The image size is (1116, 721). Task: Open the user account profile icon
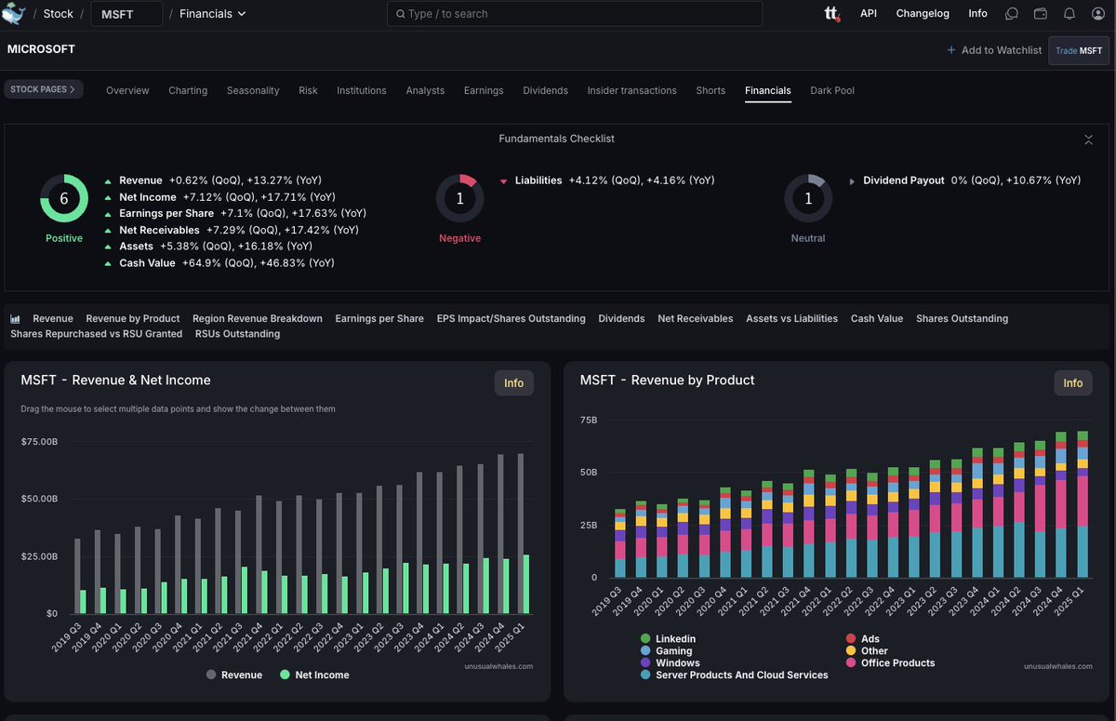point(1099,13)
